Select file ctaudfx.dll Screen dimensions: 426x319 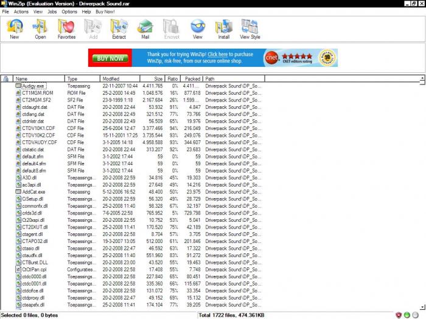(x=32, y=255)
